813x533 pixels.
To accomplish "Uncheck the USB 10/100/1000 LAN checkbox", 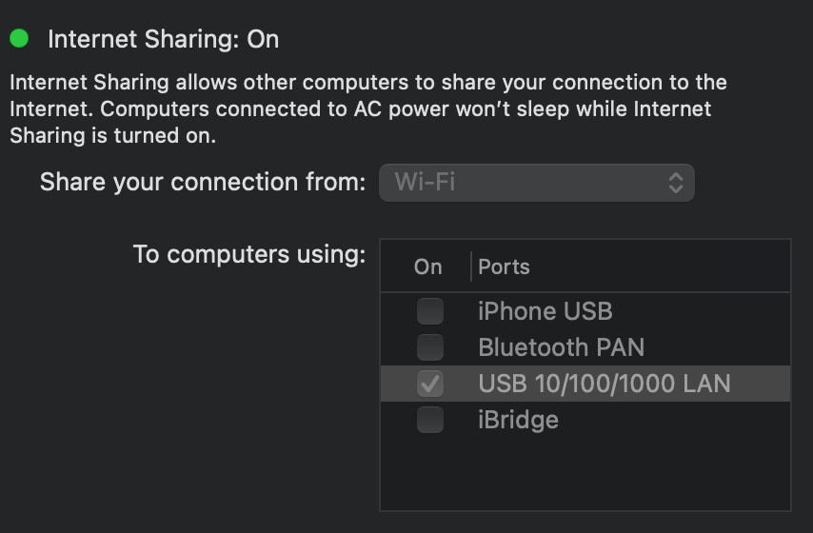I will tap(430, 384).
